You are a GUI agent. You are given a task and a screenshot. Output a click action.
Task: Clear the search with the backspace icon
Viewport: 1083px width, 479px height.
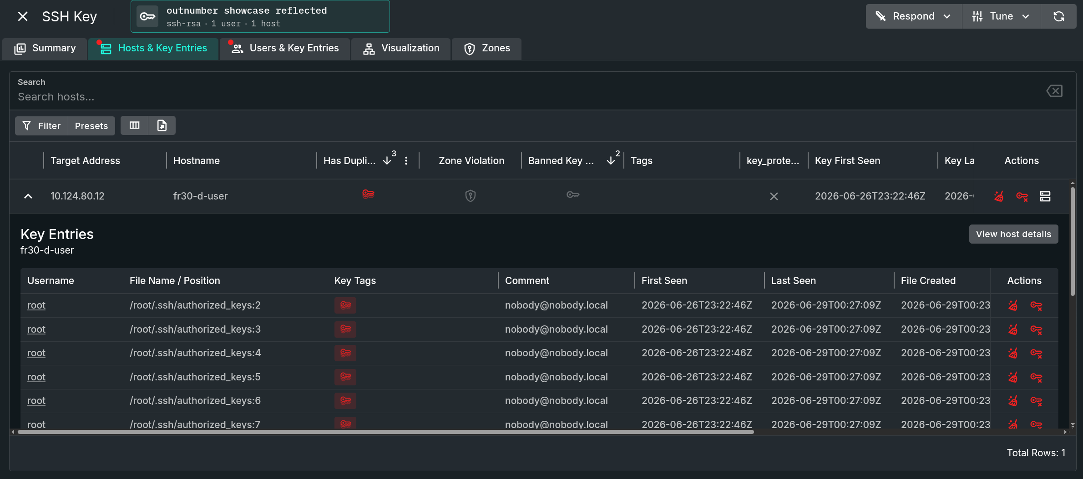tap(1054, 91)
